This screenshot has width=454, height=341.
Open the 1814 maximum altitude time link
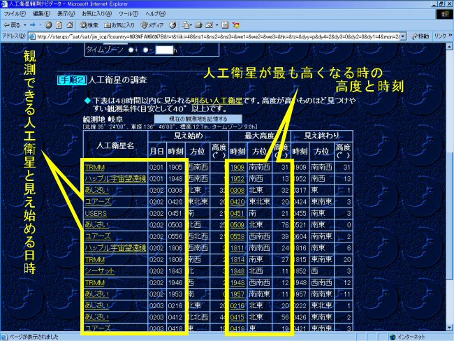237,259
